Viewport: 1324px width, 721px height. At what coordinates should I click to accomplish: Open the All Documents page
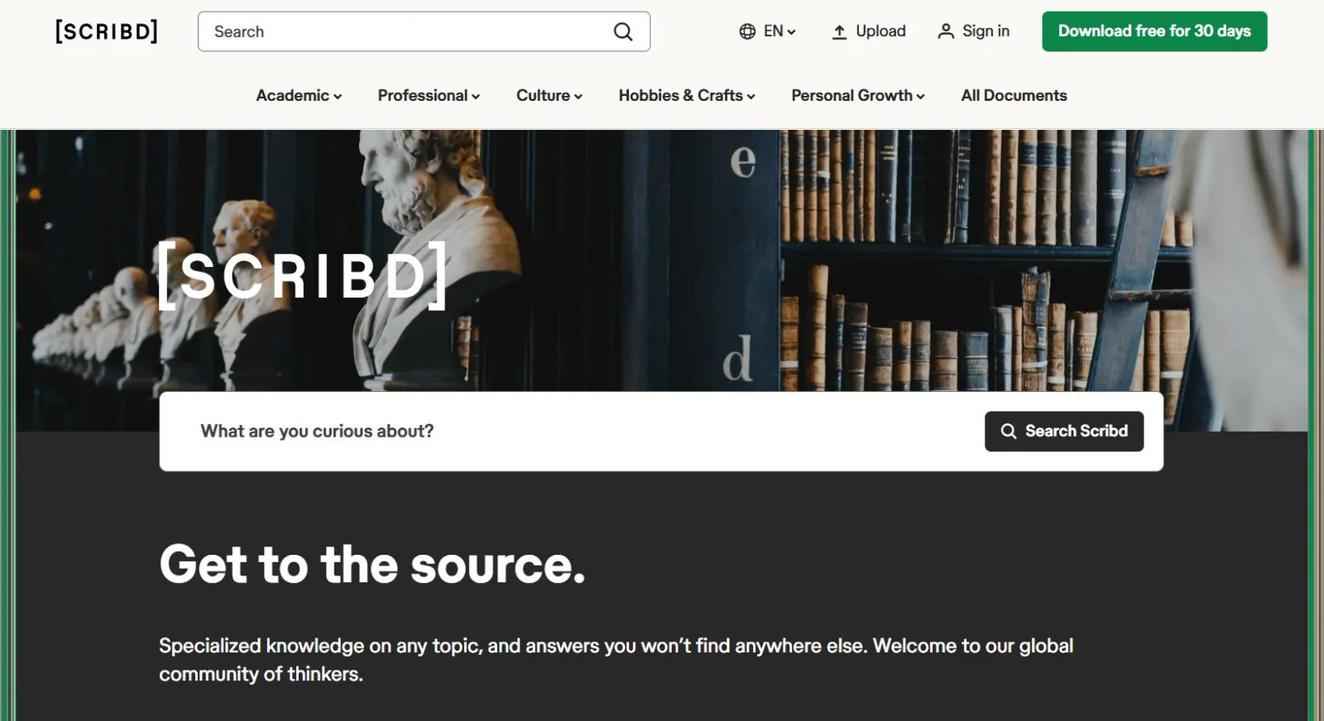tap(1014, 95)
